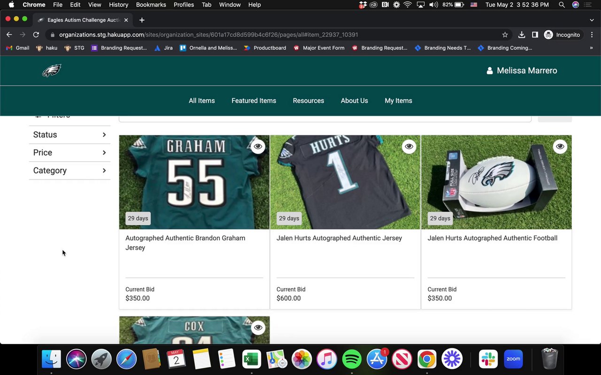Open App Store from the Dock
601x375 pixels.
pos(377,360)
